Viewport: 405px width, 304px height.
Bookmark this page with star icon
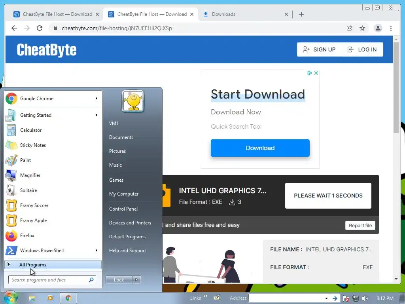point(362,28)
